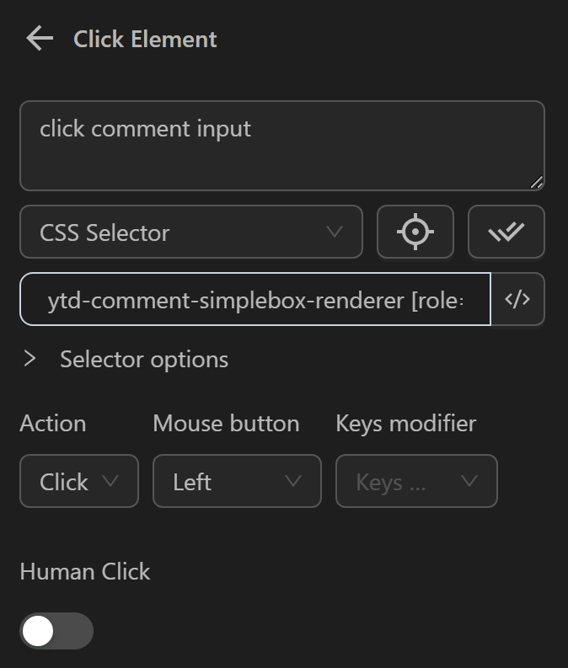Click the arrow in the Keys modifier box
Screen dimensions: 568x668
point(470,481)
